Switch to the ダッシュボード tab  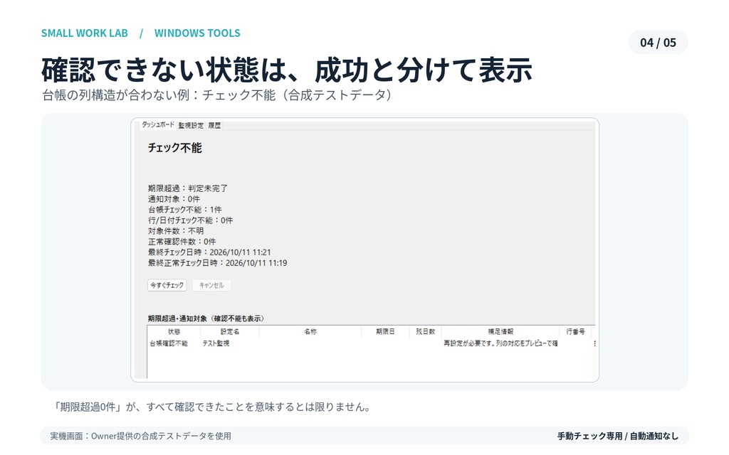click(x=158, y=124)
